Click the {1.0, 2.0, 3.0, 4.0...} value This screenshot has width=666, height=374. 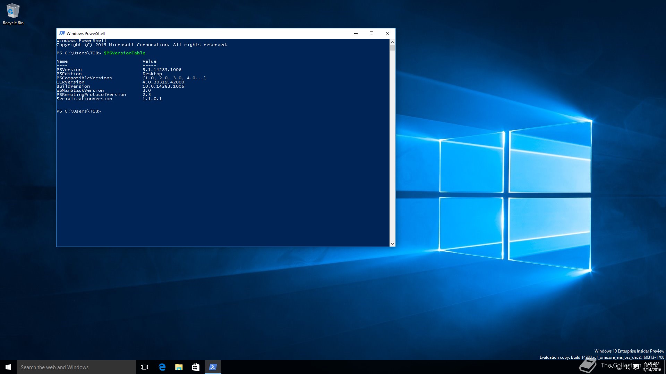pos(174,78)
